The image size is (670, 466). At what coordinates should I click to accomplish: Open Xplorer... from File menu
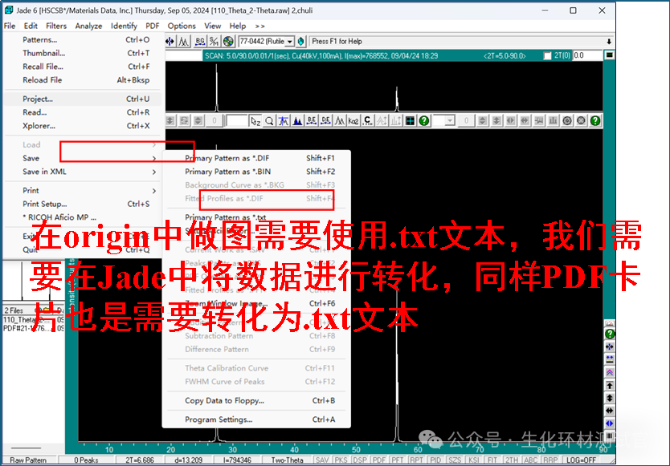[82, 126]
